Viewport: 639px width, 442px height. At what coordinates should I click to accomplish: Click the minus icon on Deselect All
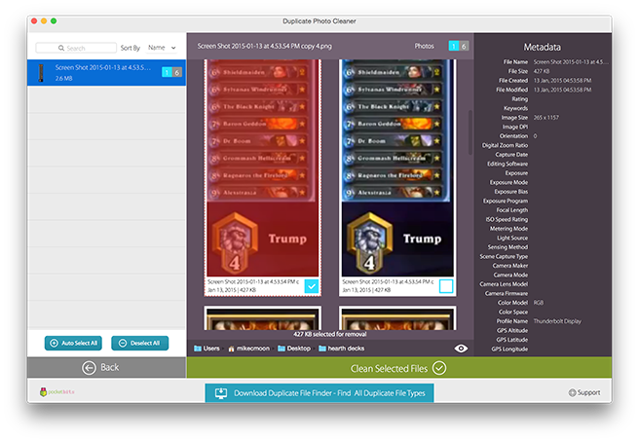pos(123,343)
